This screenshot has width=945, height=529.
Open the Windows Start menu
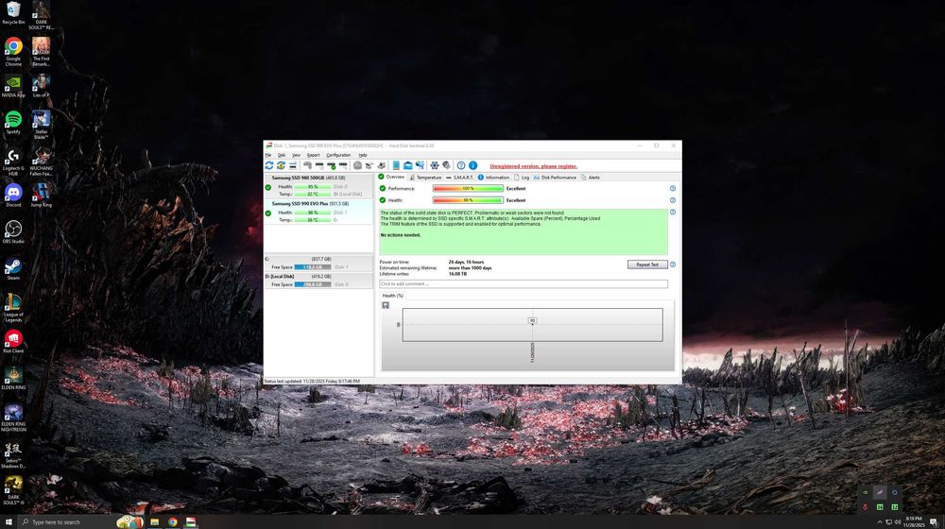pos(9,521)
